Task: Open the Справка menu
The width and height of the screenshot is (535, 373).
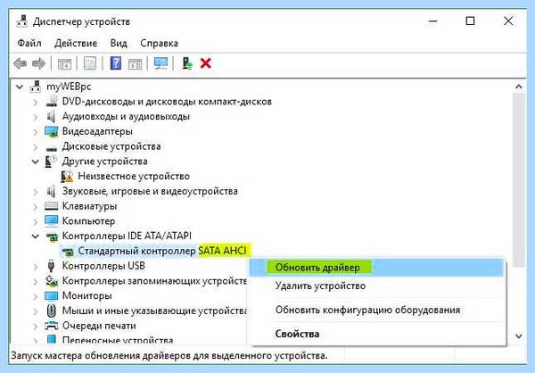Action: pos(159,43)
